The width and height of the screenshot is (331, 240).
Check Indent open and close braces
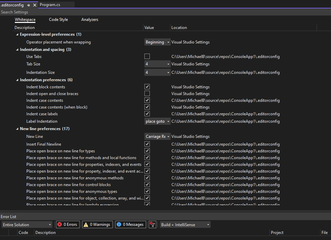click(x=147, y=93)
